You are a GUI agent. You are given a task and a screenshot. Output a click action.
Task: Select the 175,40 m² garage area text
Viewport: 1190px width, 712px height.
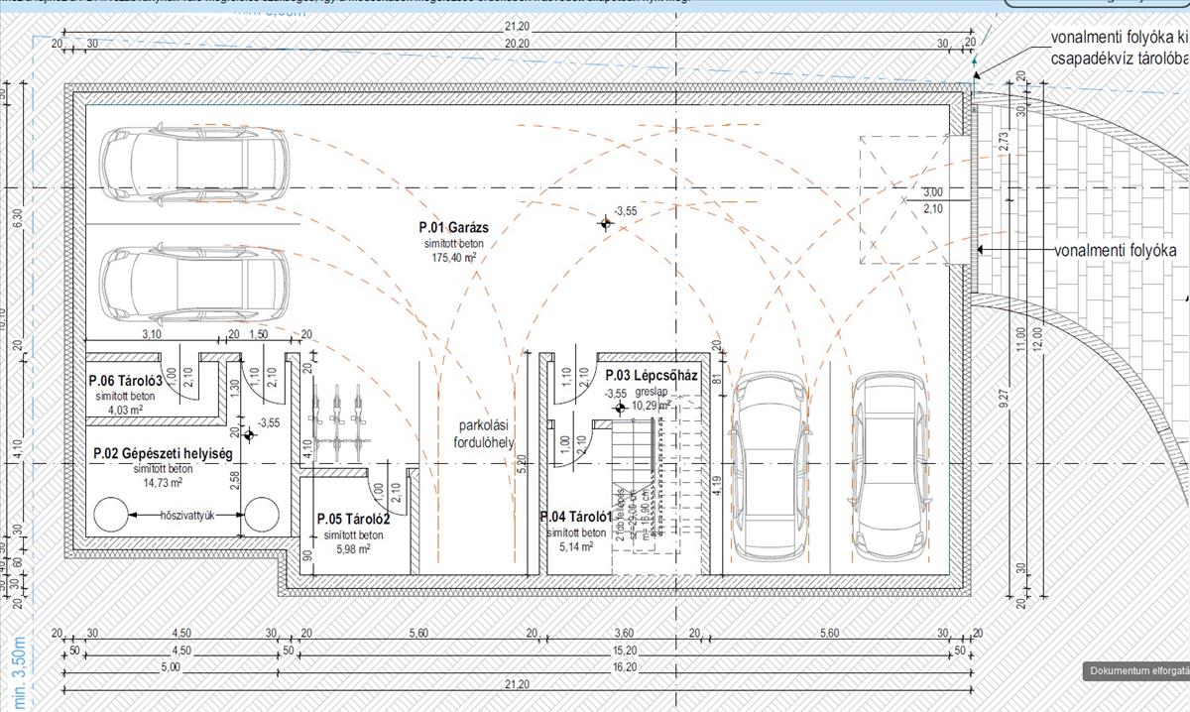coord(452,257)
